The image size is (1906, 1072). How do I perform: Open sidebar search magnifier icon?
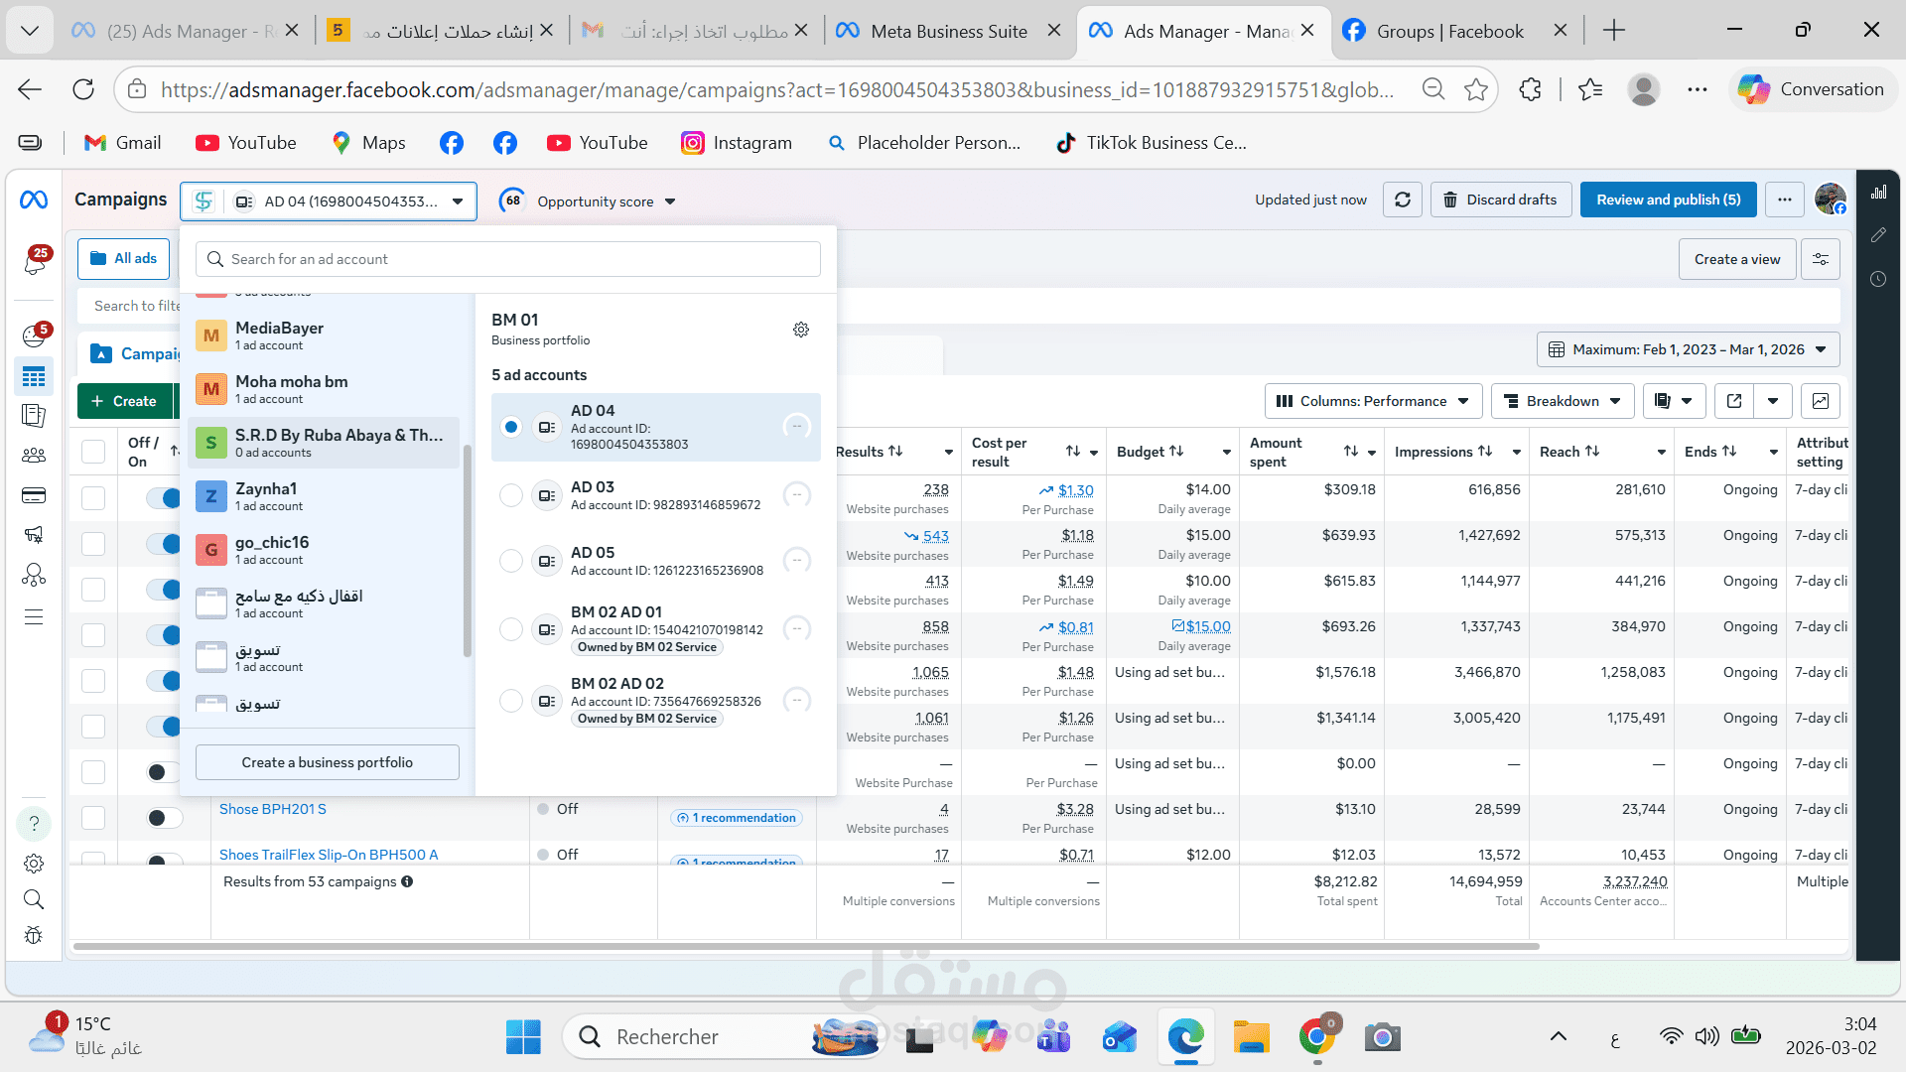(x=34, y=899)
